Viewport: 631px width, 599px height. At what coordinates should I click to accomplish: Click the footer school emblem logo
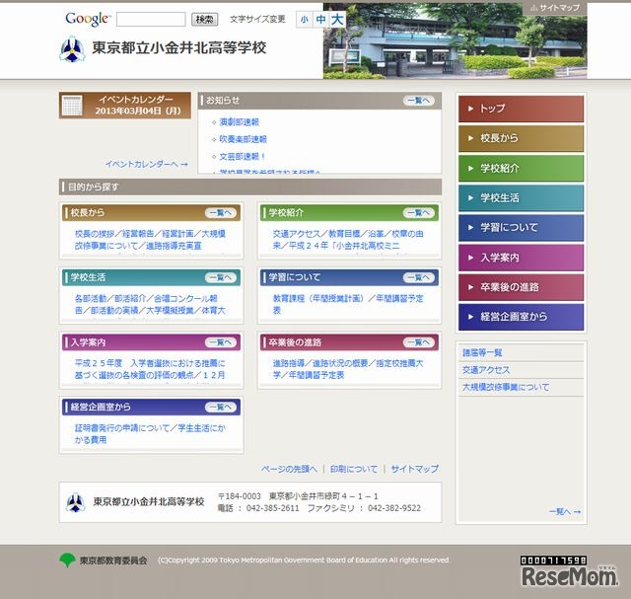[75, 502]
